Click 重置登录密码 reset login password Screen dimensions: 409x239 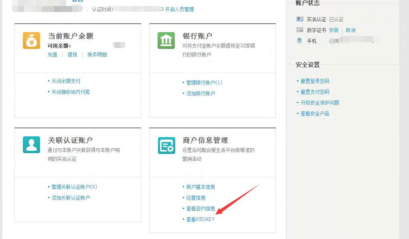(x=315, y=81)
